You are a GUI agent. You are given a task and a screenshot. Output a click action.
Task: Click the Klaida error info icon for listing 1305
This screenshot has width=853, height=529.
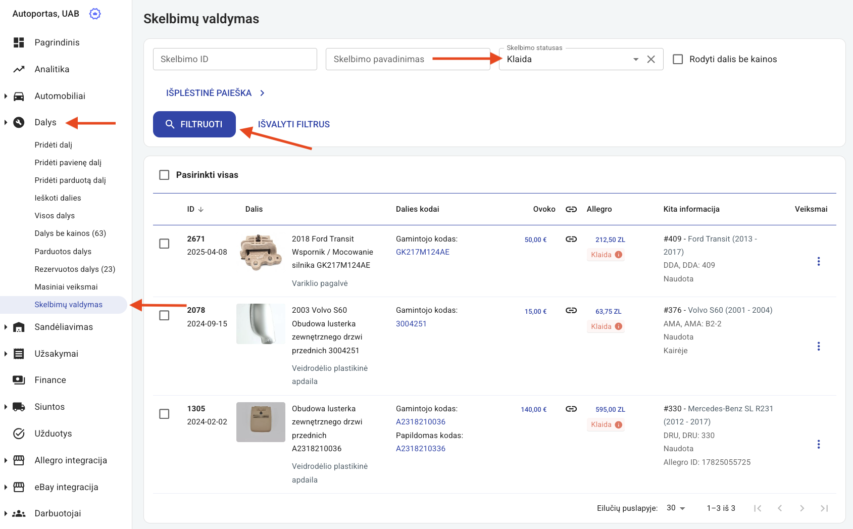pyautogui.click(x=618, y=424)
